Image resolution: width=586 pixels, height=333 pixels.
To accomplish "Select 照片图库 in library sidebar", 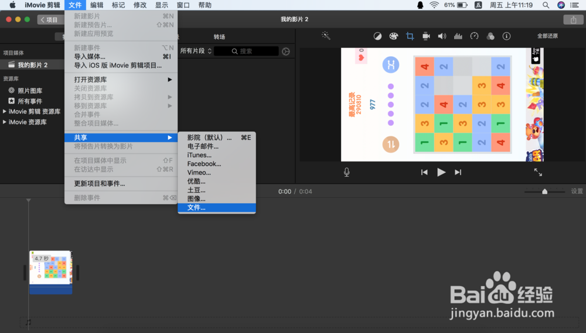I will [x=30, y=90].
